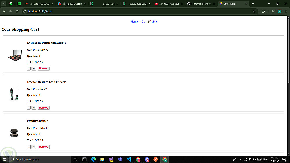Decrease quantity of Powder Canister
Viewport: 290px width, 163px height.
pos(29,147)
